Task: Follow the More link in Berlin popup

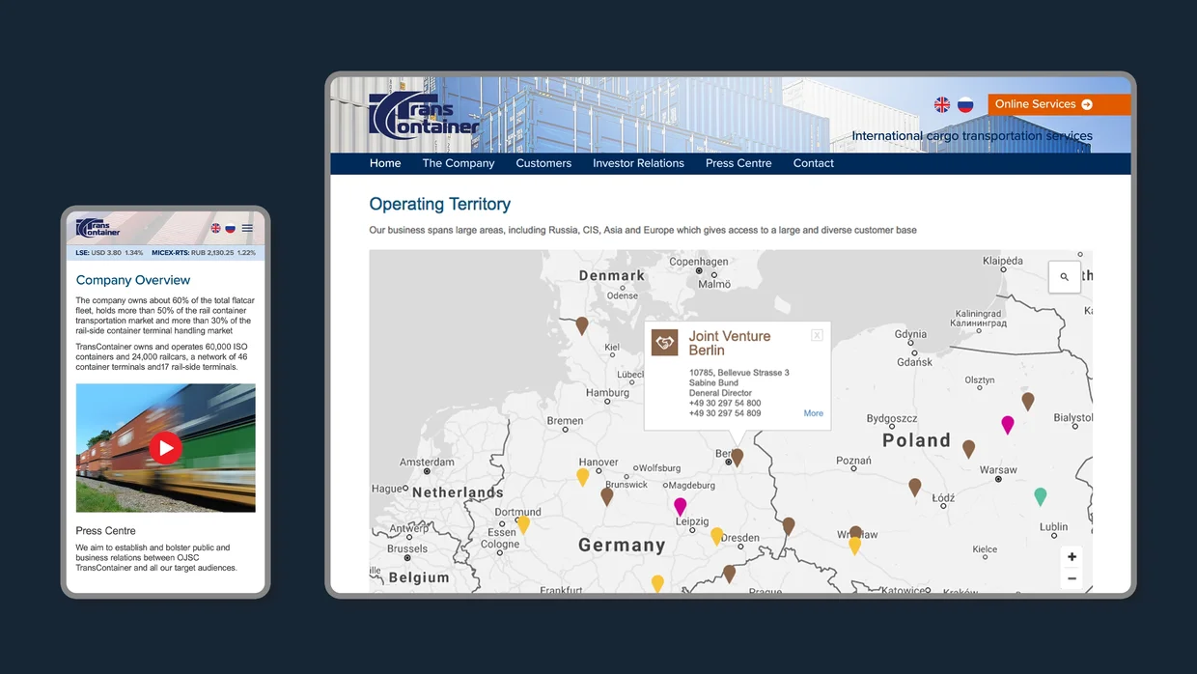Action: (813, 413)
